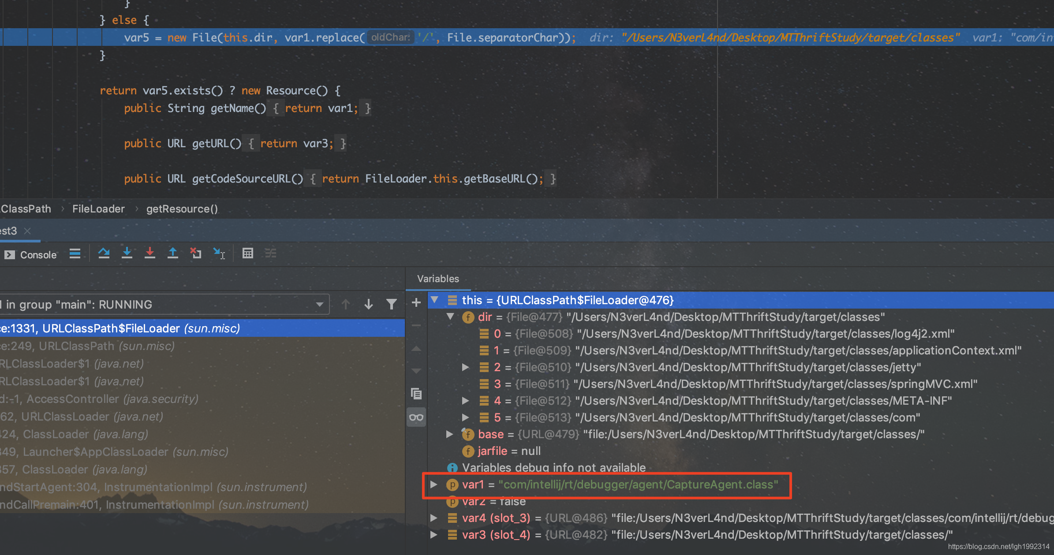1054x555 pixels.
Task: Expand the 'base' URL field node
Action: [449, 434]
